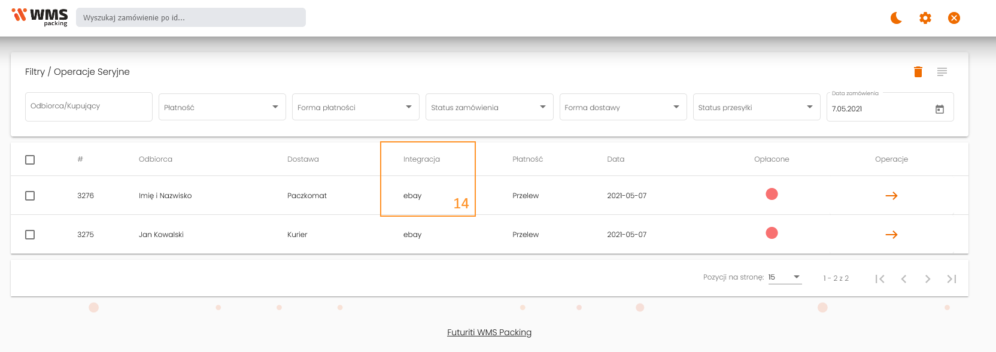
Task: Go to next page chevron
Action: (927, 279)
